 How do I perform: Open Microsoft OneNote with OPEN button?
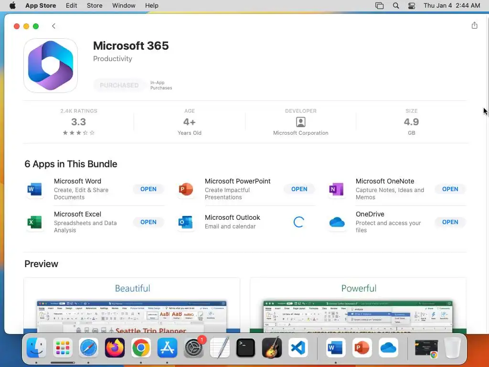pos(450,189)
